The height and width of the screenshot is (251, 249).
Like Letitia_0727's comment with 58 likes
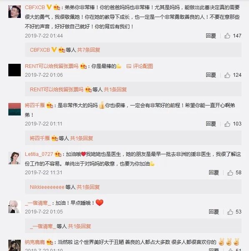coord(230,173)
